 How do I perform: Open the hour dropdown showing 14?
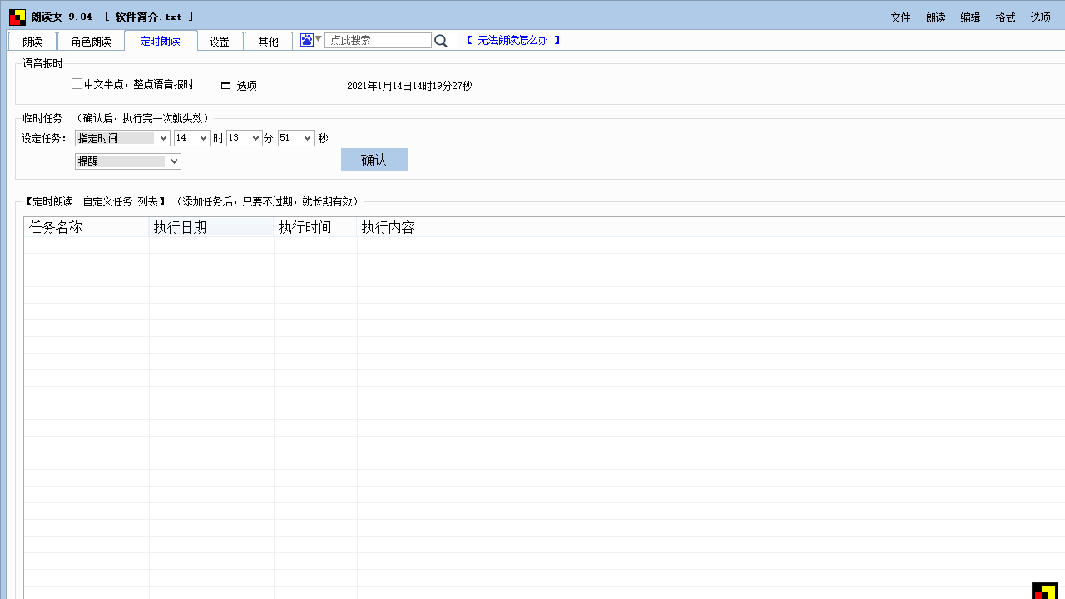203,138
